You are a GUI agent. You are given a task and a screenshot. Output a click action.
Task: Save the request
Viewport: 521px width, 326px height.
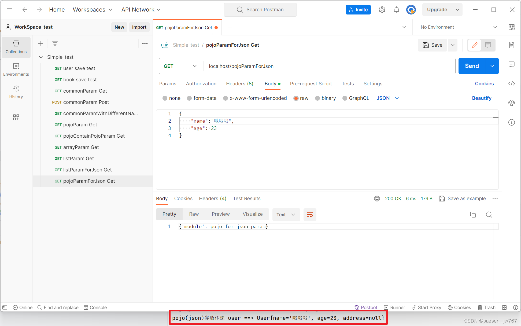(433, 45)
